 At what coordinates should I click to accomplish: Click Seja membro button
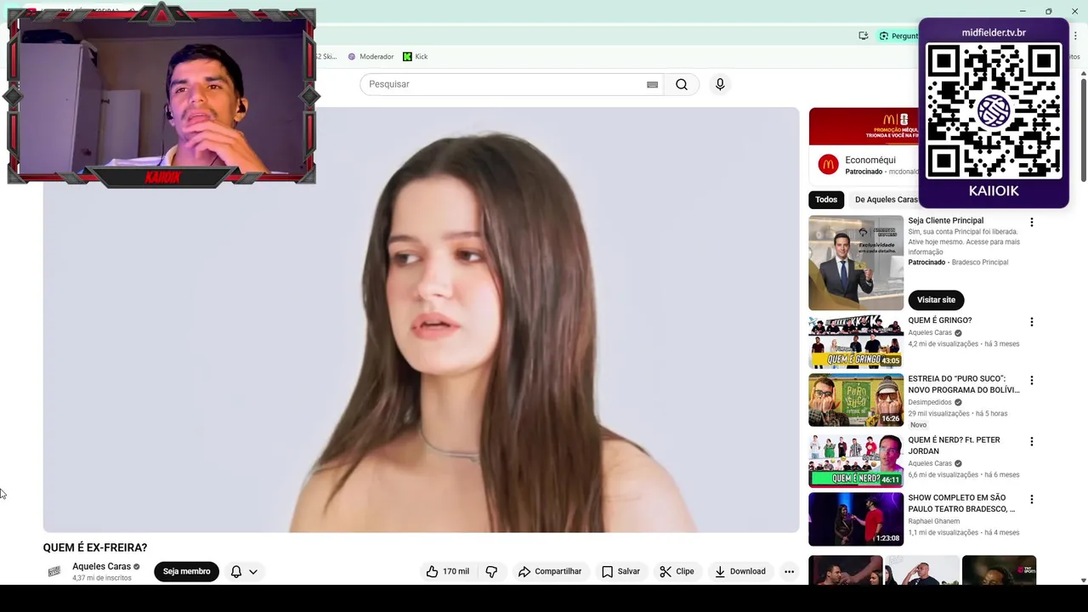point(186,571)
